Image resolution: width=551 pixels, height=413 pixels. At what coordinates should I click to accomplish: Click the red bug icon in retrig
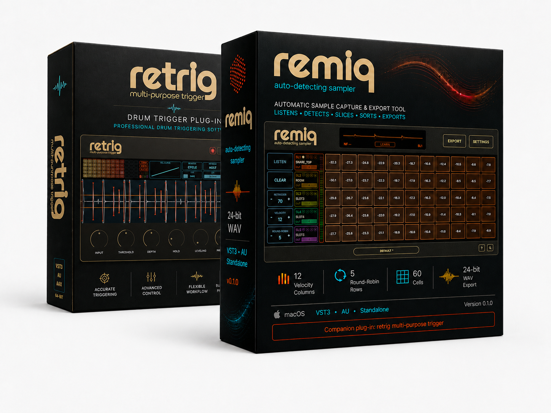212,151
